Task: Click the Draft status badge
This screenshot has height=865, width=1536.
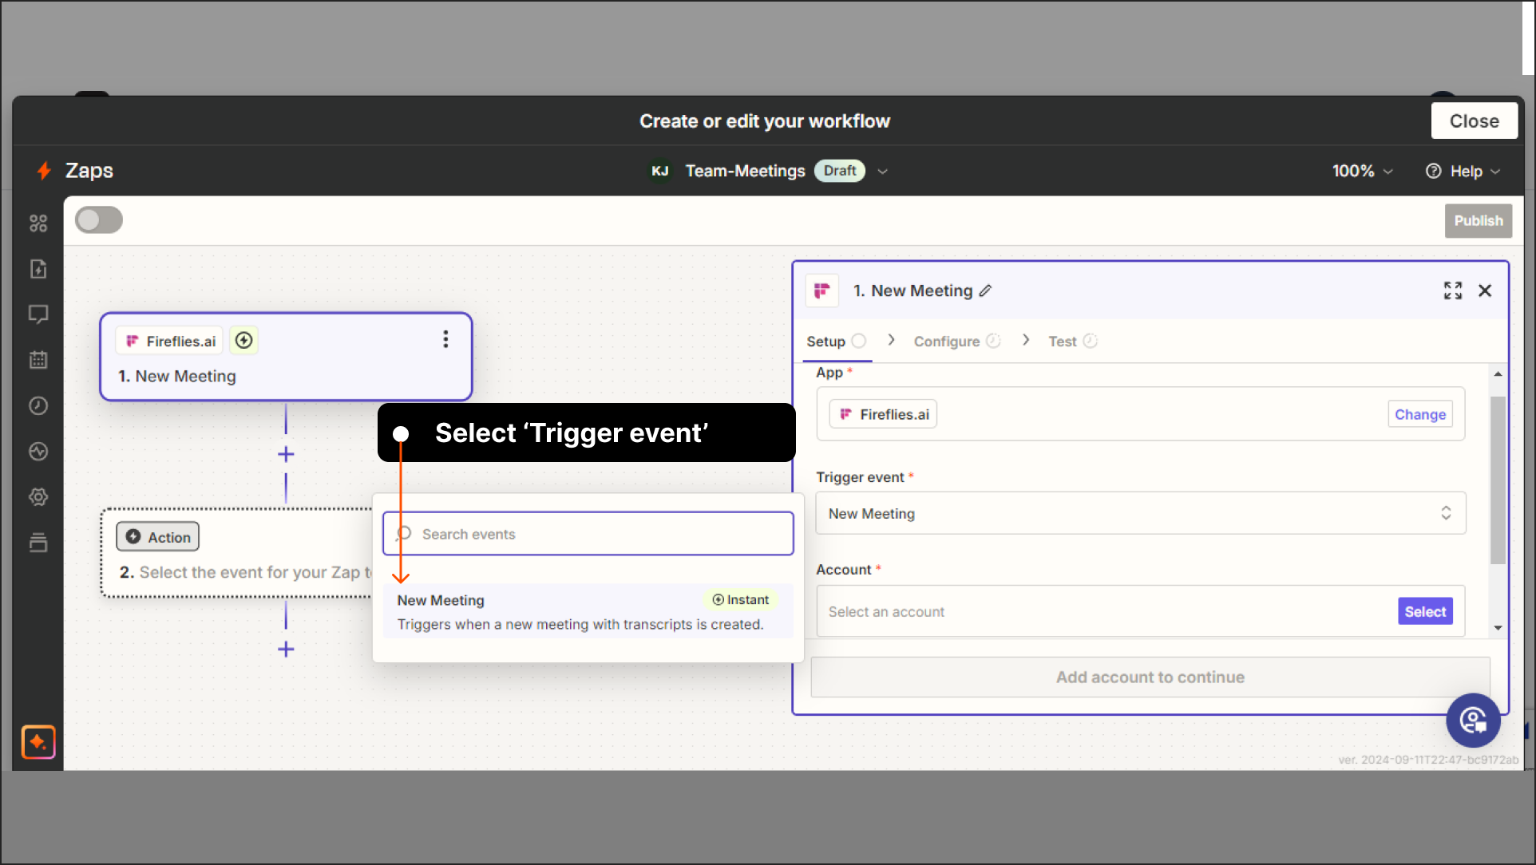Action: pos(840,171)
